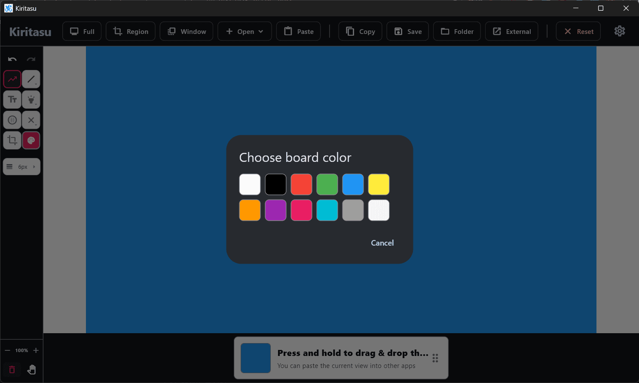Click the red trash delete icon

[x=12, y=370]
